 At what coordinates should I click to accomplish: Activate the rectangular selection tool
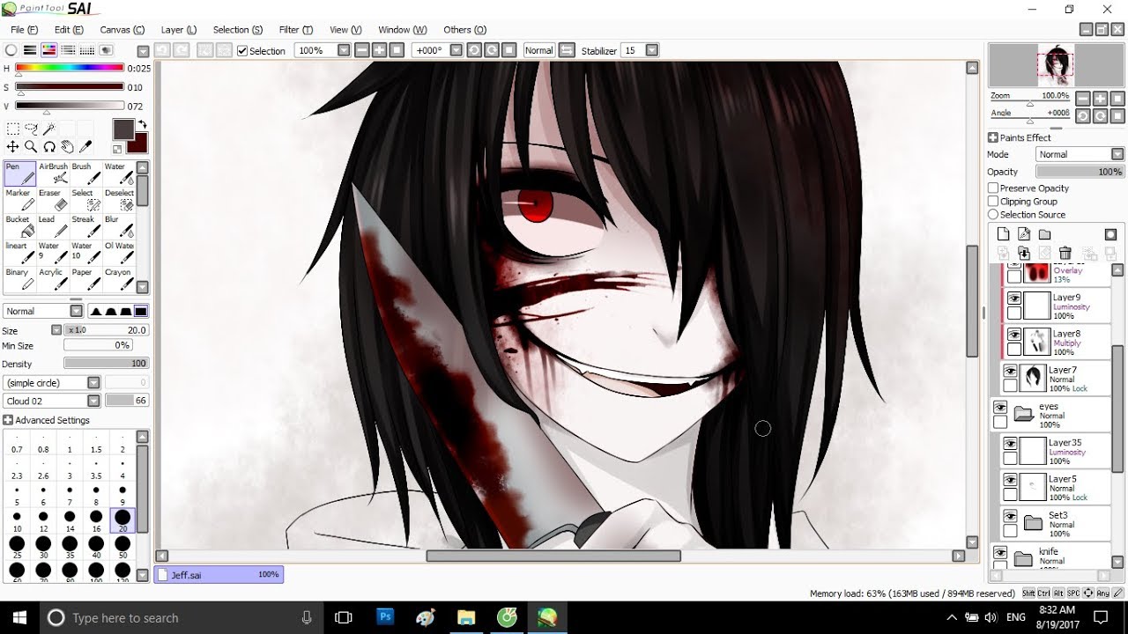click(x=13, y=129)
